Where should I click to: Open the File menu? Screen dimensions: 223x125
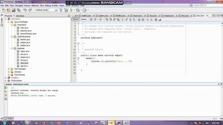(2, 6)
